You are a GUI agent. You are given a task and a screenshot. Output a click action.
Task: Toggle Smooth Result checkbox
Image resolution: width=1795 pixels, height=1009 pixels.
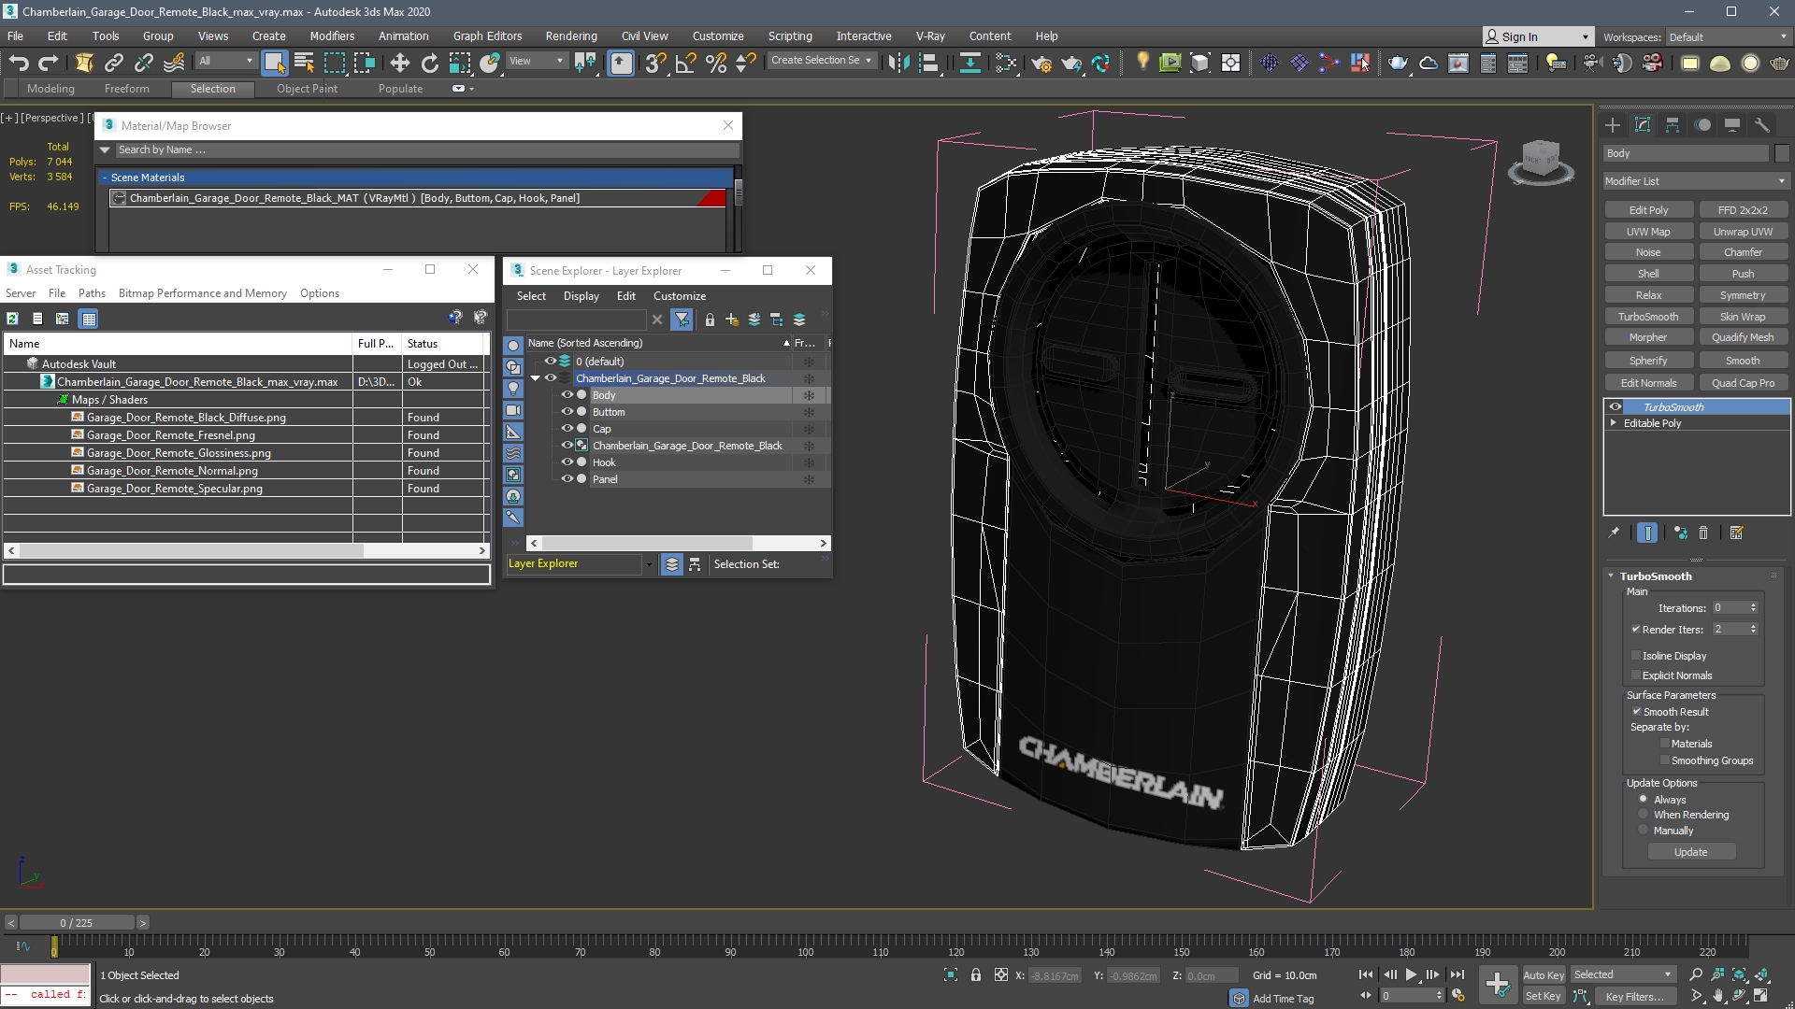click(1637, 711)
